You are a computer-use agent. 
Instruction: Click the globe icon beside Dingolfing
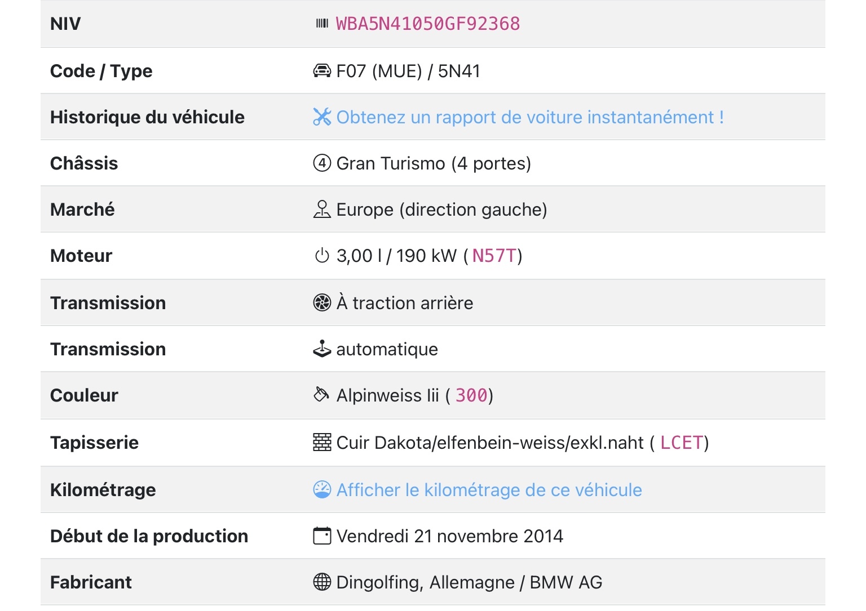pos(322,582)
